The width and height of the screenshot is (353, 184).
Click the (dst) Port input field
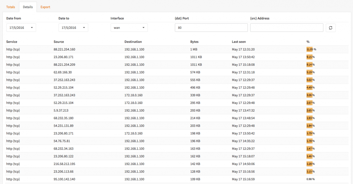(211, 28)
